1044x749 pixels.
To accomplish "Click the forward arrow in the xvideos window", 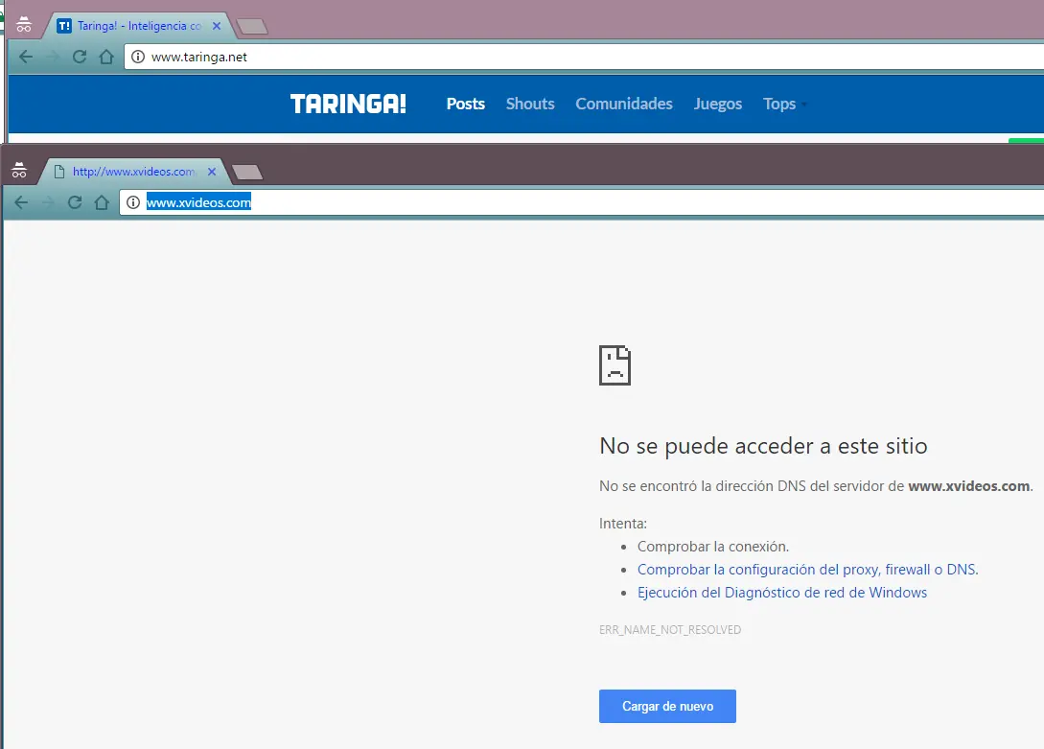I will tap(48, 202).
